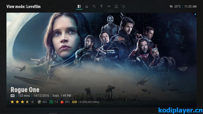
Task: Click the 85% tomato score
Action: (x=67, y=102)
